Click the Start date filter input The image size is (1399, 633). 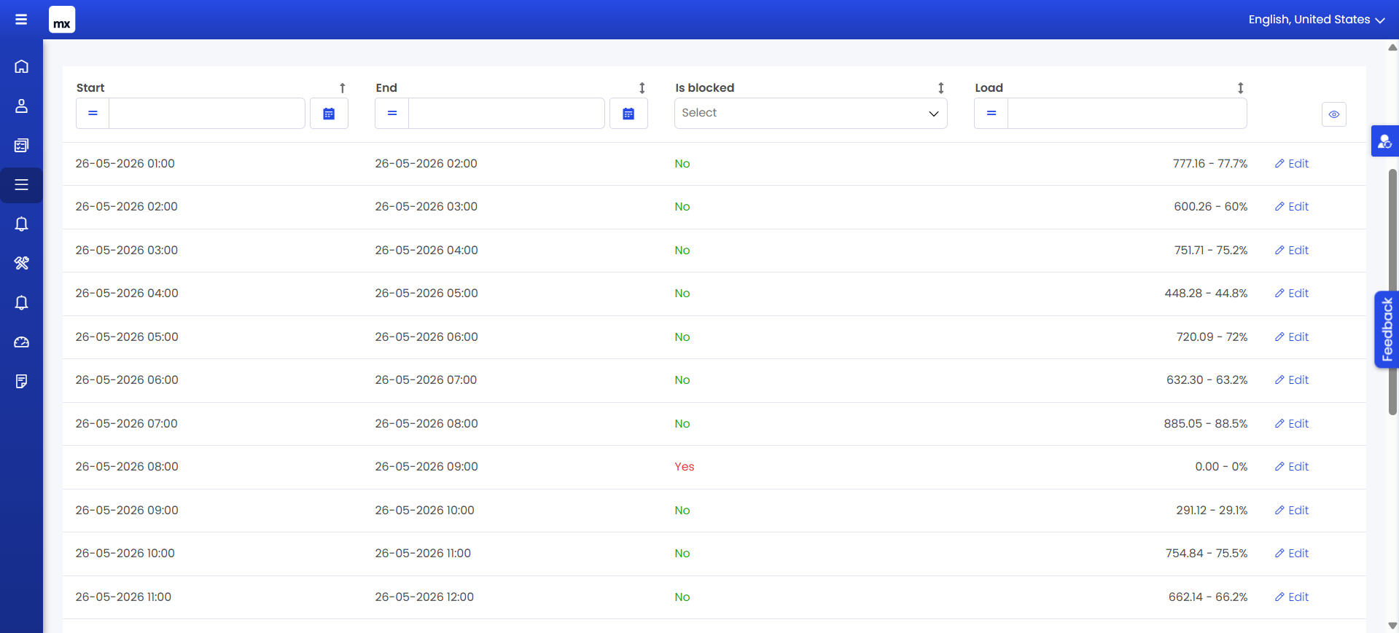206,114
